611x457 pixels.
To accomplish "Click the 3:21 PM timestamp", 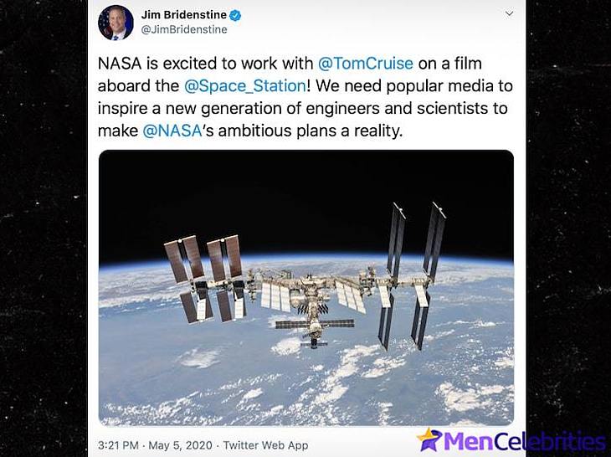I will 118,445.
